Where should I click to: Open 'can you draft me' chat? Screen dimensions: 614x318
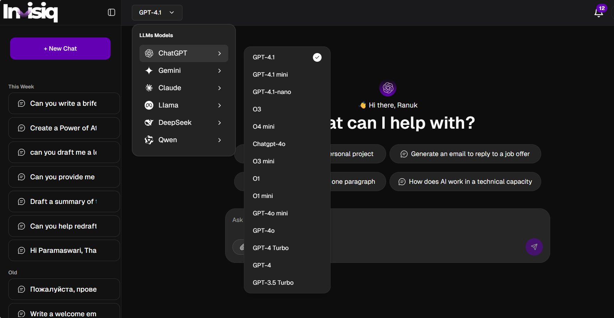[64, 152]
